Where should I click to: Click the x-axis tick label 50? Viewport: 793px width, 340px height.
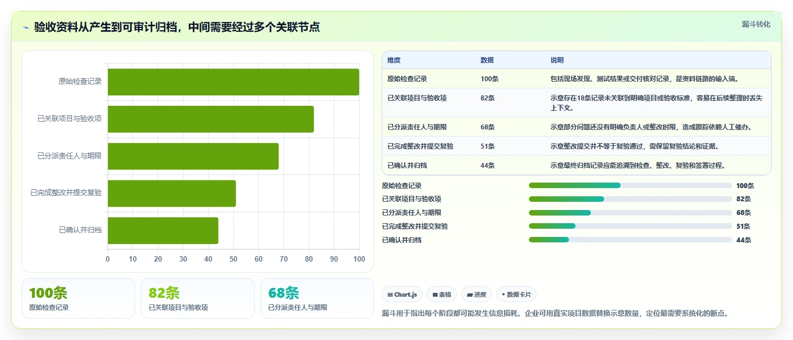233,259
